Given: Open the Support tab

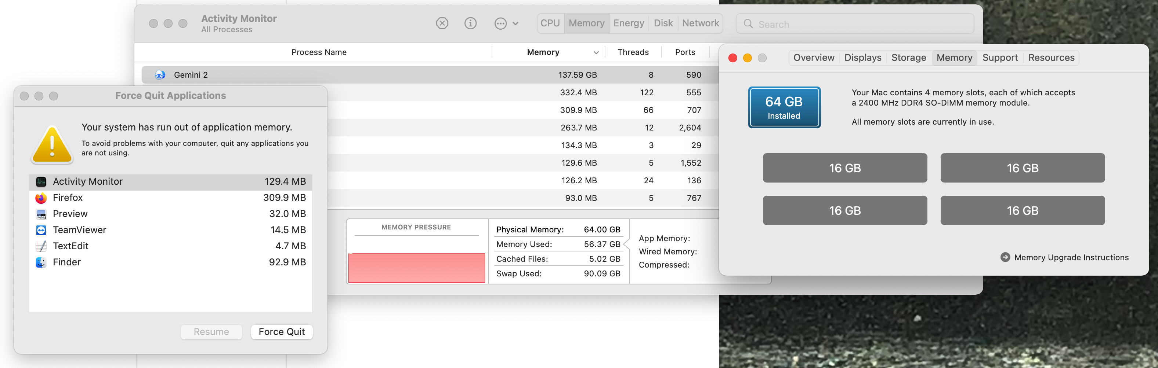Looking at the screenshot, I should (1000, 58).
